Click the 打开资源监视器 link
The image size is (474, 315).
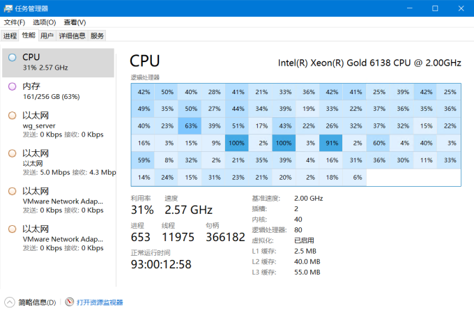tap(100, 302)
